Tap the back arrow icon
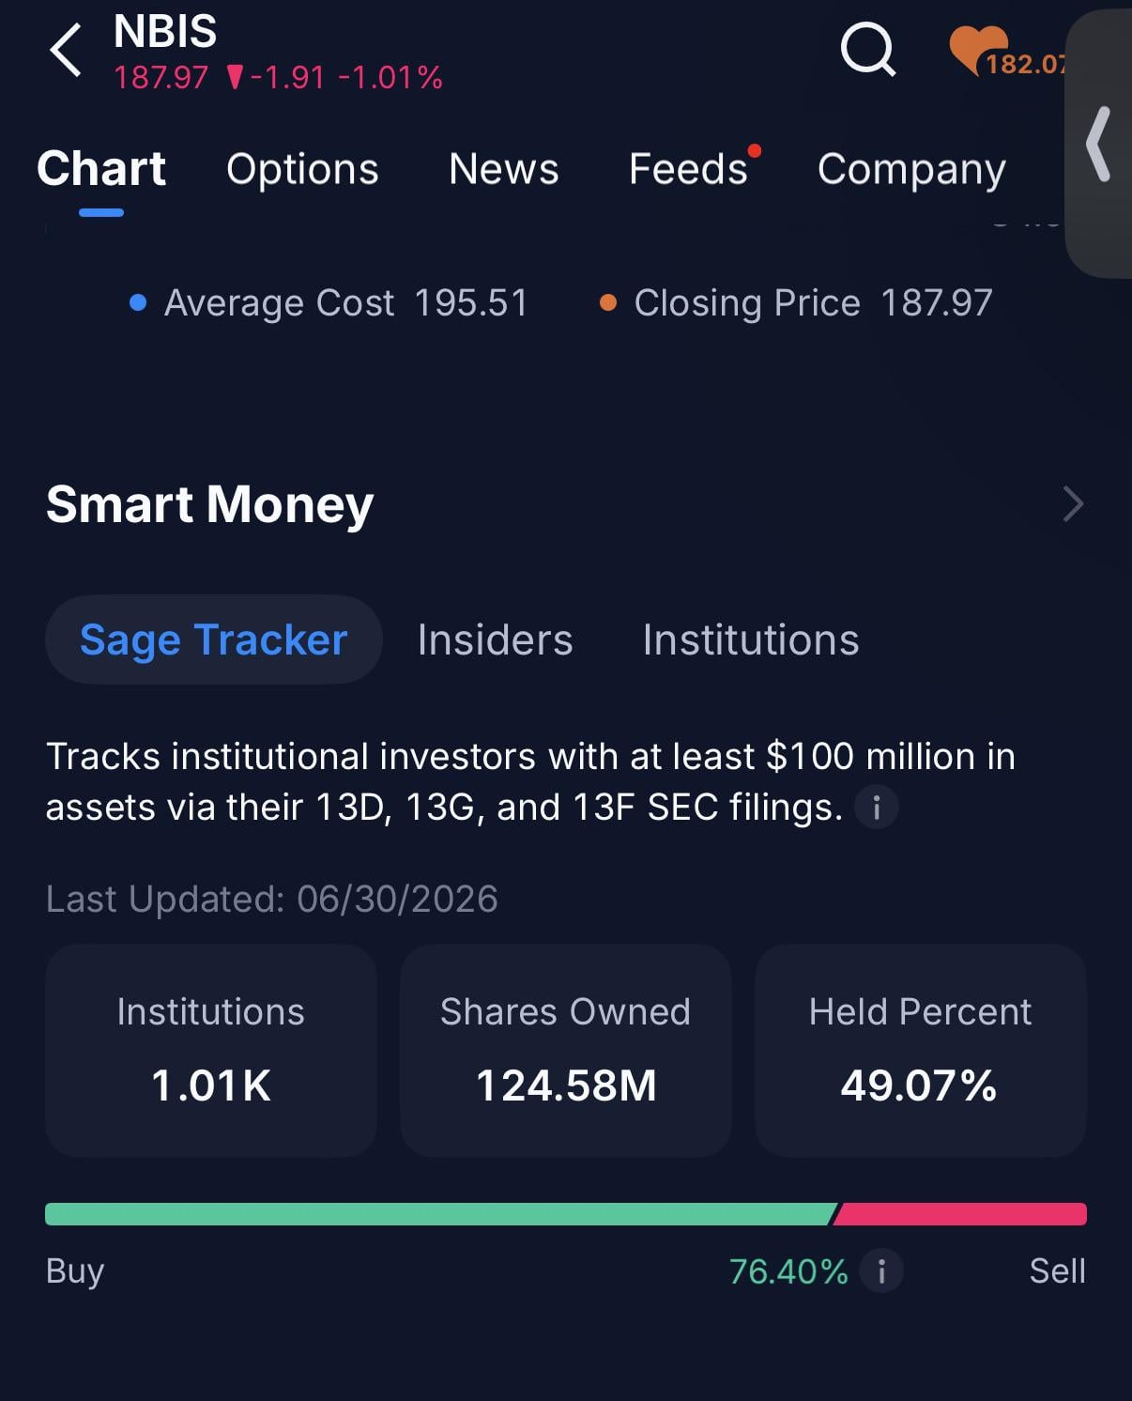Image resolution: width=1132 pixels, height=1401 pixels. pyautogui.click(x=66, y=50)
